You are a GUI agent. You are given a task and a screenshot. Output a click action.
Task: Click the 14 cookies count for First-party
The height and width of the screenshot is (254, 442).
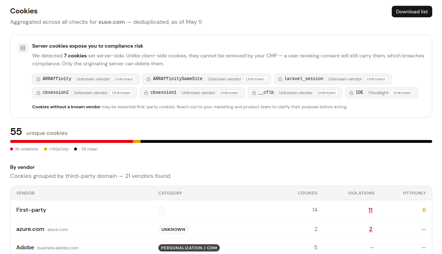pos(315,210)
